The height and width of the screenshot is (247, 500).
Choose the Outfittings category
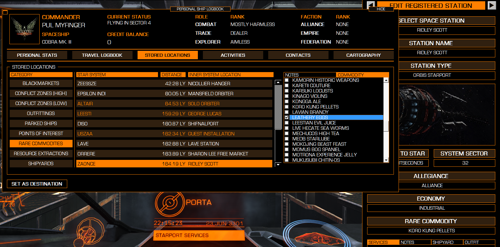[x=41, y=113]
